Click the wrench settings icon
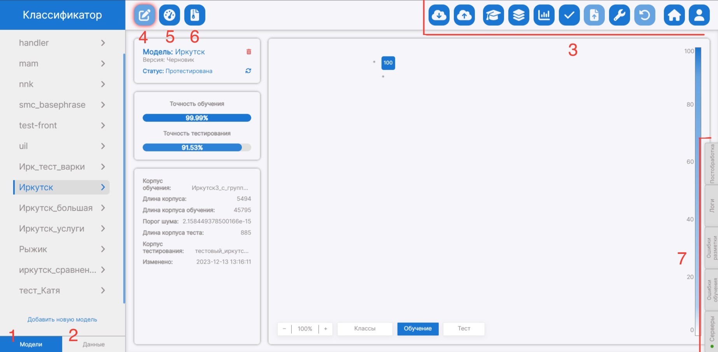718x352 pixels. coord(619,15)
